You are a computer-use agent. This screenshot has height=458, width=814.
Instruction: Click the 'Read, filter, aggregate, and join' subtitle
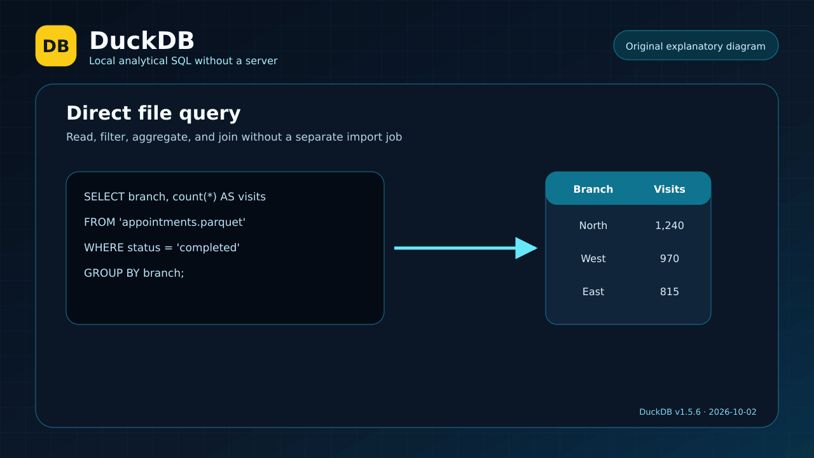234,137
